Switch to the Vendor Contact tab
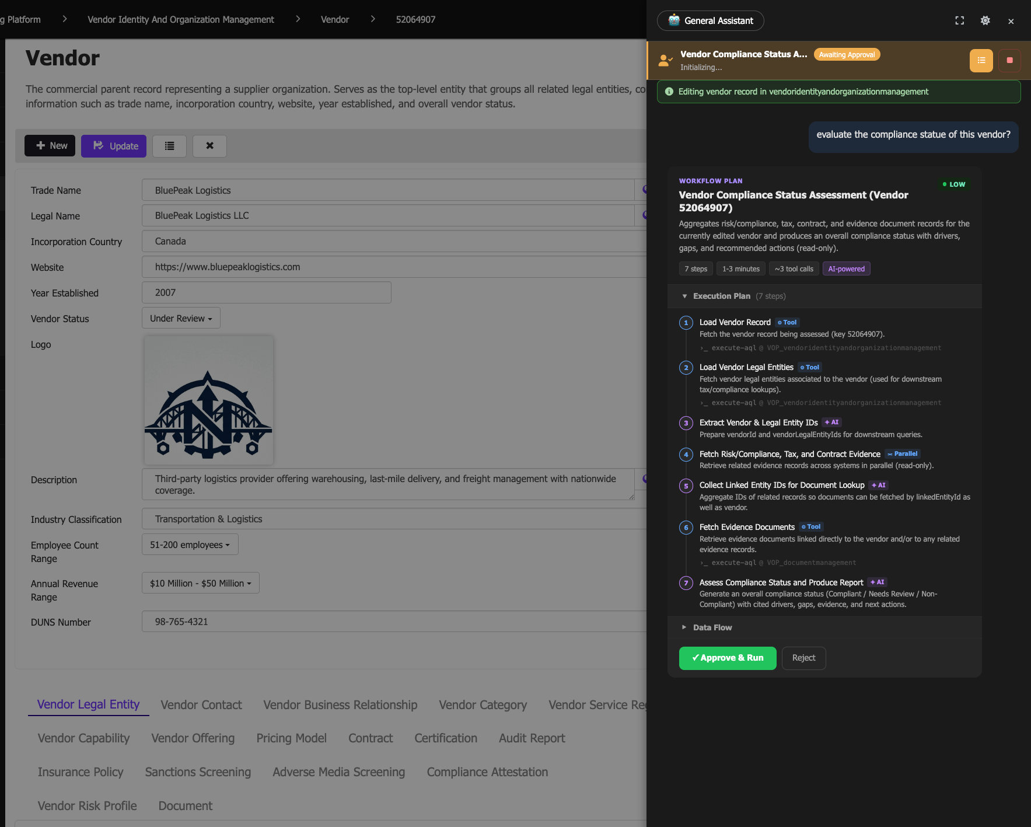Image resolution: width=1031 pixels, height=827 pixels. coord(201,705)
